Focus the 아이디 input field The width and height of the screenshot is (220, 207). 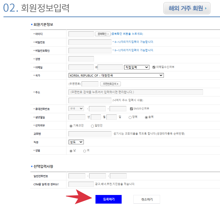click(81, 34)
